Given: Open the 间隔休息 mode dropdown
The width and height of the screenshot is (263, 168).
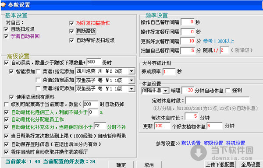Looking at the screenshot, I should (166, 91).
